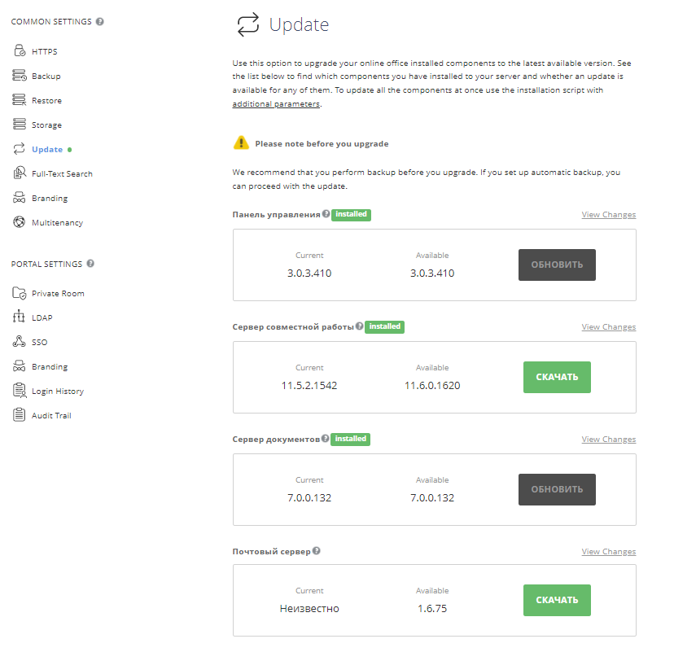674x652 pixels.
Task: Click the Backup server icon
Action: (20, 75)
